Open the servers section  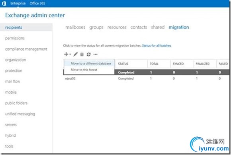pos(11,125)
